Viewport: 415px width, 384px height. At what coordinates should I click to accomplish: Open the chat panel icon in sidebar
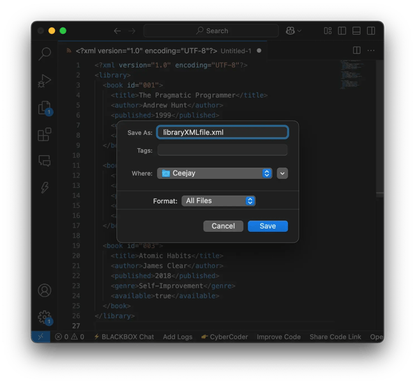pyautogui.click(x=45, y=160)
